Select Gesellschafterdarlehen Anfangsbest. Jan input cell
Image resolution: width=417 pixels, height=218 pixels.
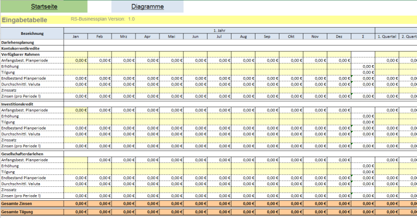pos(76,160)
